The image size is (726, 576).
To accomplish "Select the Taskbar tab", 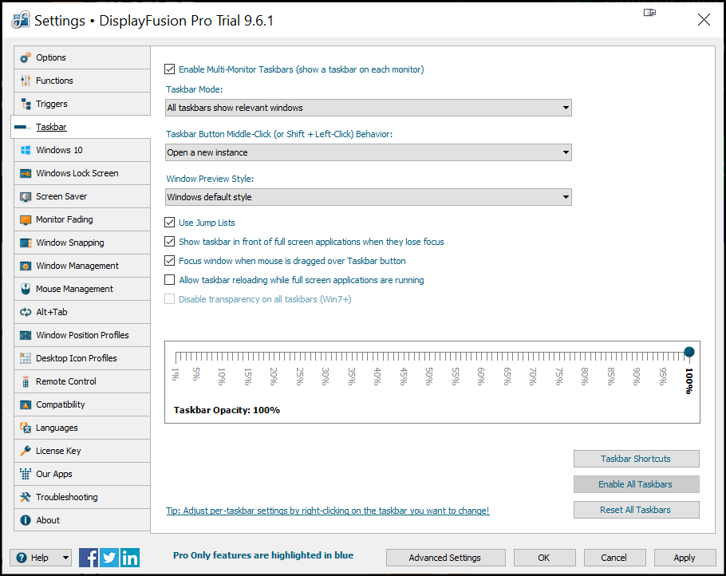I will (x=81, y=127).
